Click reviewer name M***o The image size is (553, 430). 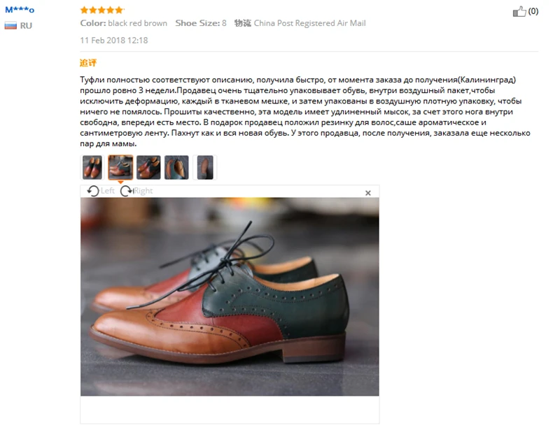(20, 10)
